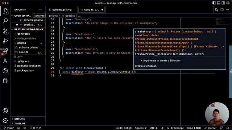The width and height of the screenshot is (232, 130).
Task: Expand the generated folder
Action: click(28, 34)
